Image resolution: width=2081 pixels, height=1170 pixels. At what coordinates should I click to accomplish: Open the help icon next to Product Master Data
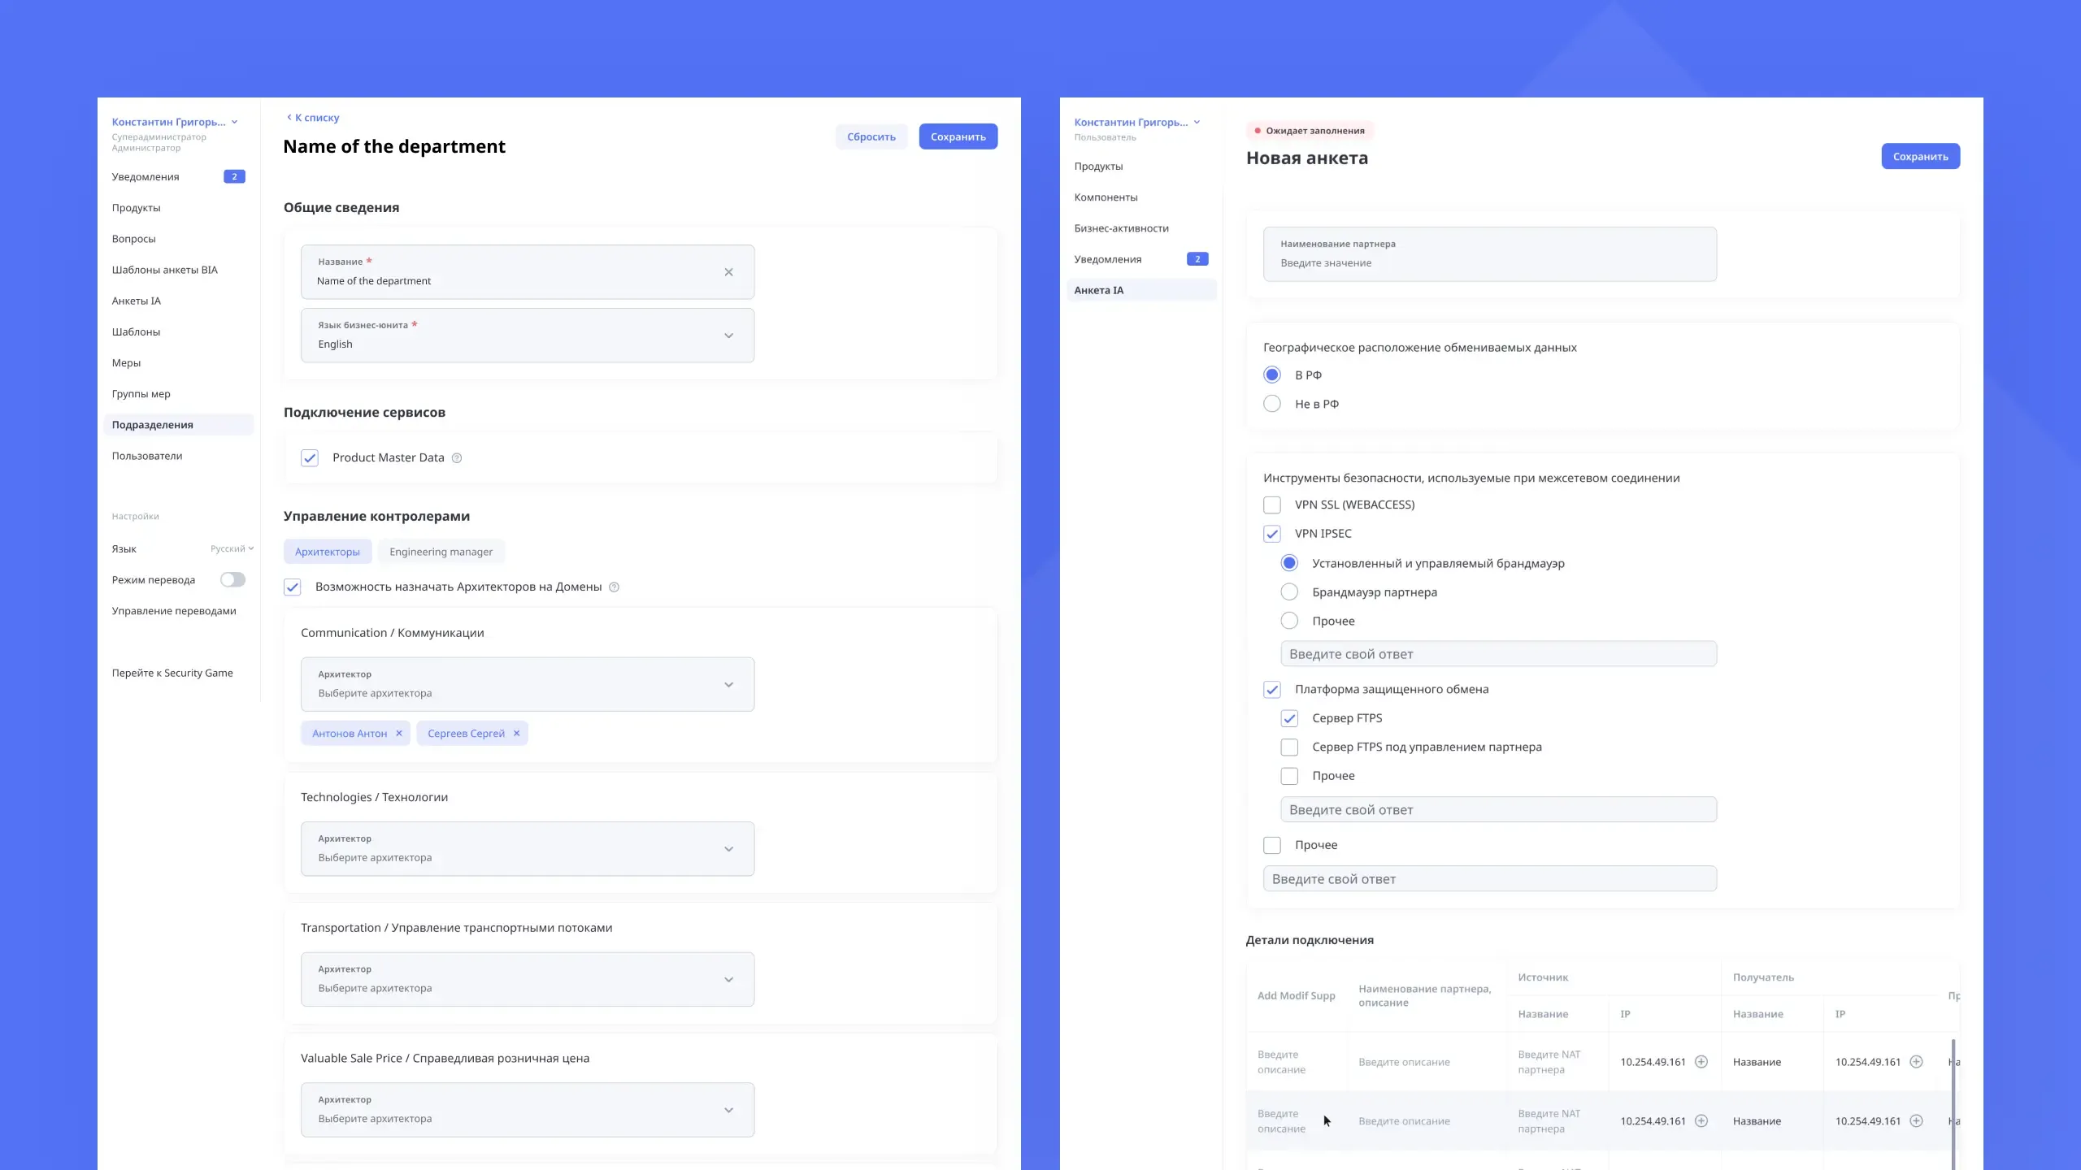point(457,458)
